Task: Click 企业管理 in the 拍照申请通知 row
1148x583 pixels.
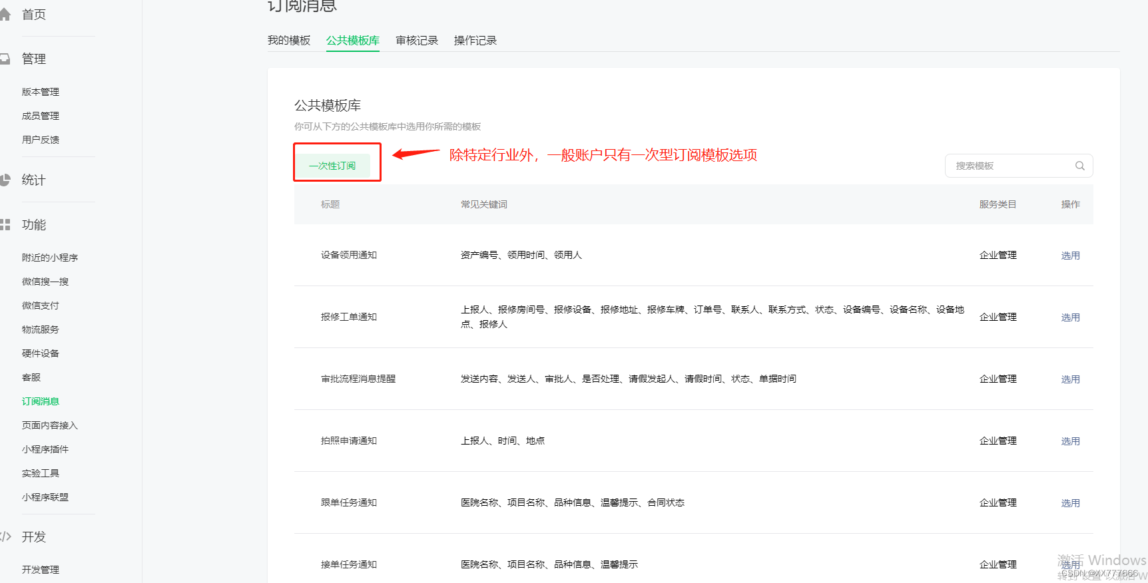Action: pyautogui.click(x=998, y=441)
